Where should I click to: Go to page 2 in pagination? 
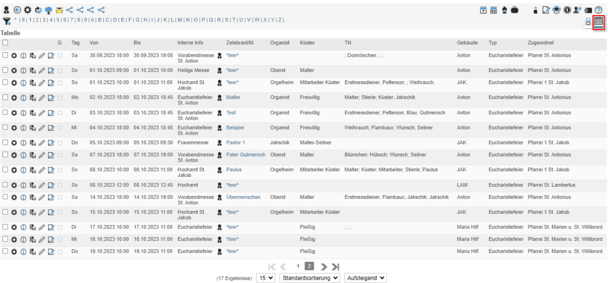click(x=309, y=266)
